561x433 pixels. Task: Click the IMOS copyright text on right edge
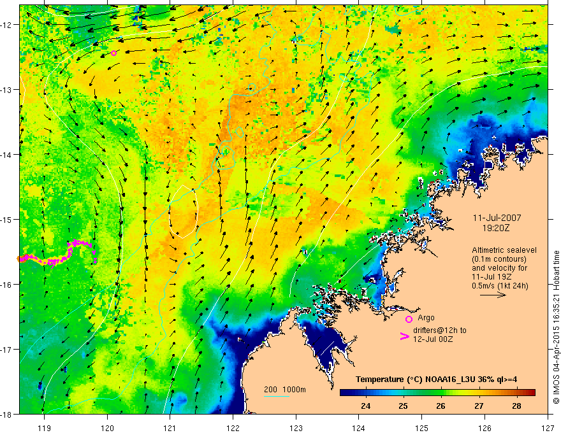(x=556, y=327)
